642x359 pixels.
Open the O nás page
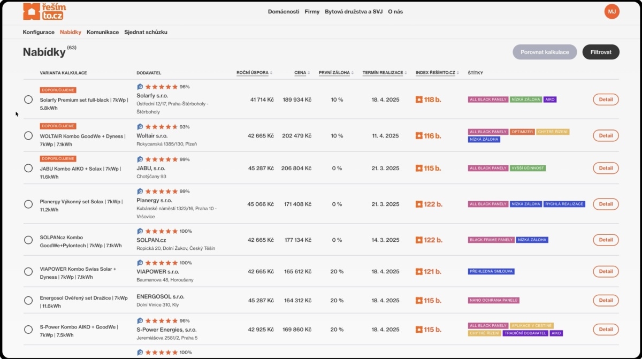tap(396, 11)
